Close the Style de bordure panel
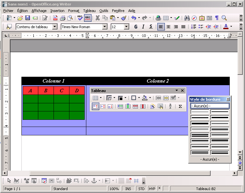The image size is (245, 193). click(228, 99)
